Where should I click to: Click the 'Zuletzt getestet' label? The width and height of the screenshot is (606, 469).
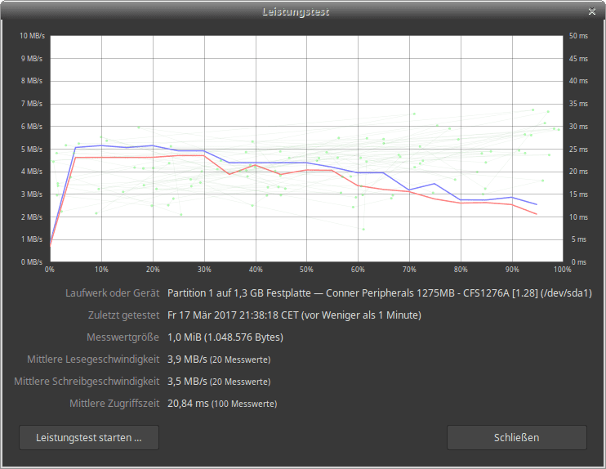point(123,315)
